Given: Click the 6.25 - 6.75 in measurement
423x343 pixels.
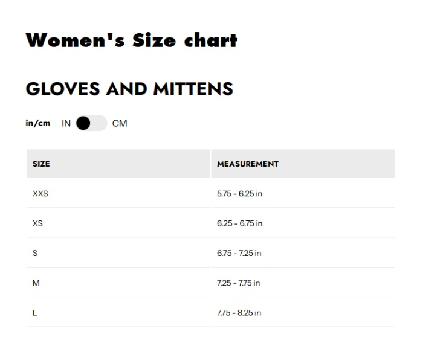Looking at the screenshot, I should [239, 223].
